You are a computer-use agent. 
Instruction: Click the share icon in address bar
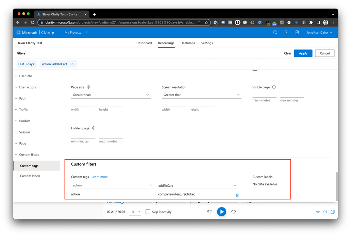click(x=199, y=22)
